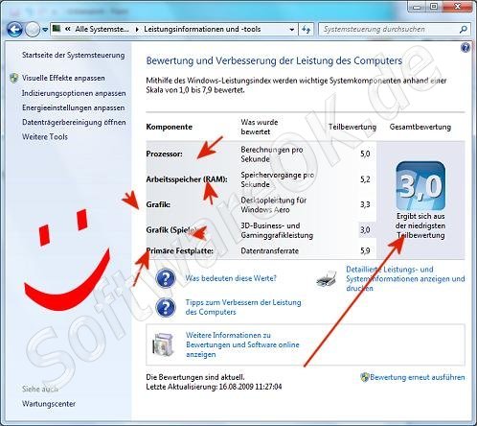This screenshot has width=477, height=426.
Task: Click the Gesamtbewertung column header
Action: (420, 127)
